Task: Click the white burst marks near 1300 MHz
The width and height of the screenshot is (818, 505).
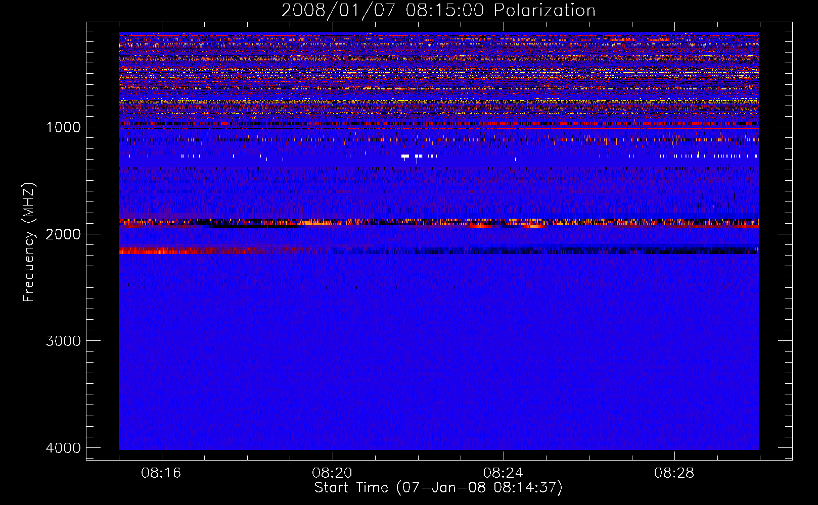Action: pyautogui.click(x=412, y=157)
